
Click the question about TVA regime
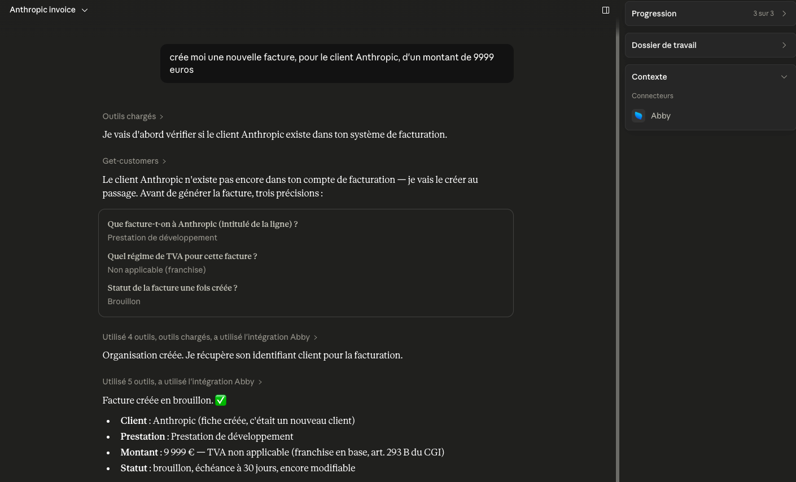182,256
